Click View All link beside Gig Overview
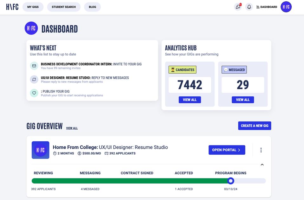Image resolution: width=304 pixels, height=200 pixels. point(72,128)
